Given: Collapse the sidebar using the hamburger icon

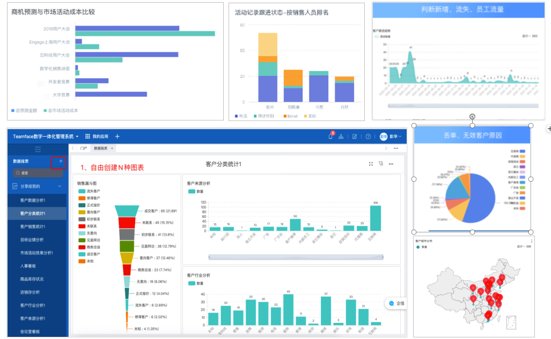Looking at the screenshot, I should 38,149.
